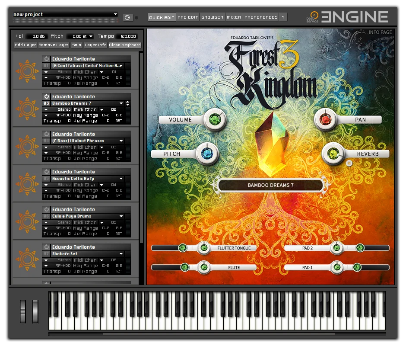Toggle power for Bamboo Dreams 7 layer
The image size is (406, 346).
(46, 96)
